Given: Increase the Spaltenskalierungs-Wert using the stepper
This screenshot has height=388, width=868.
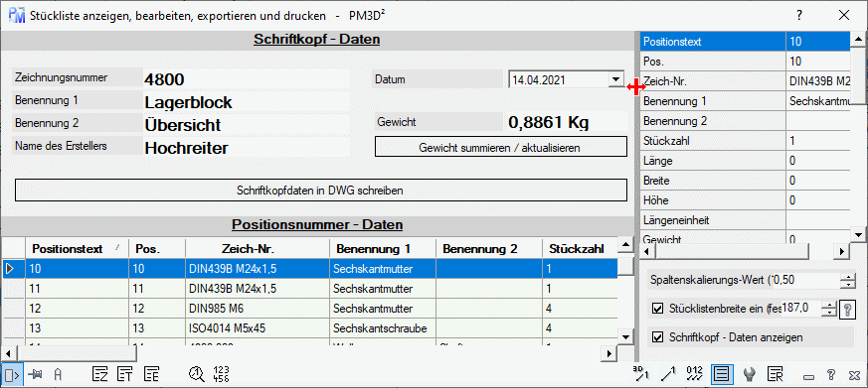Looking at the screenshot, I should (x=847, y=277).
